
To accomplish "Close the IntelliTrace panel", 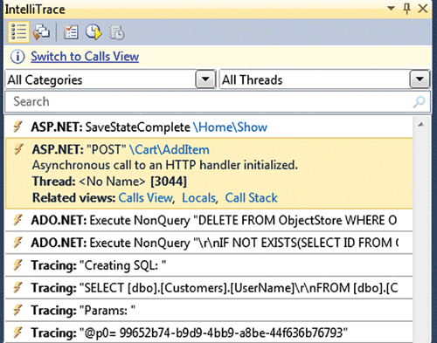I will click(x=423, y=9).
